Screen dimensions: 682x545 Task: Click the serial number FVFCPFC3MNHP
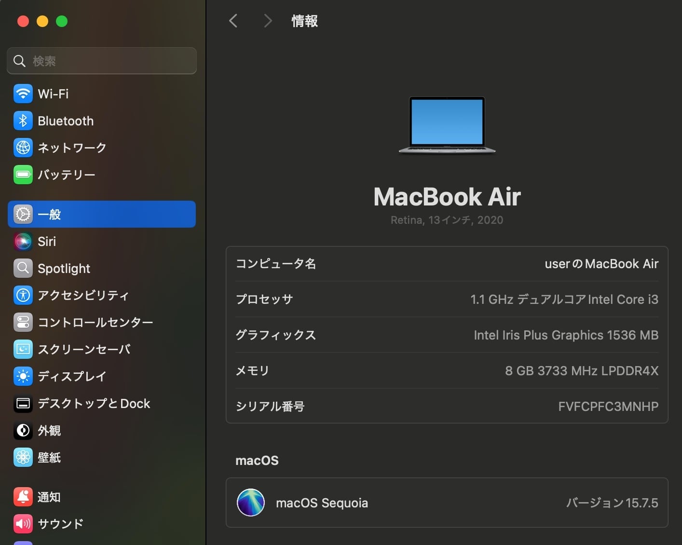coord(608,407)
